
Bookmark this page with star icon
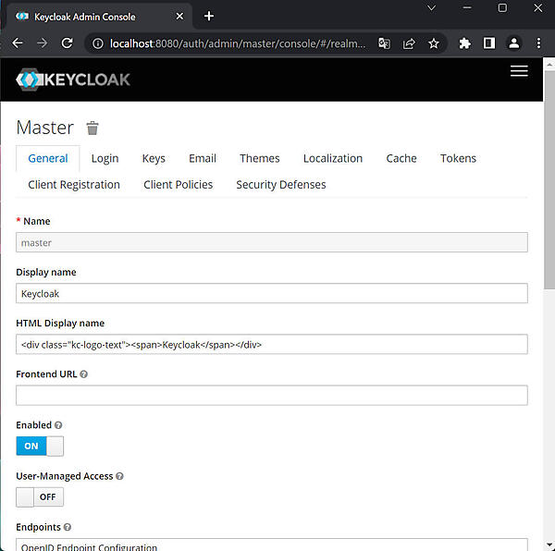(x=434, y=43)
